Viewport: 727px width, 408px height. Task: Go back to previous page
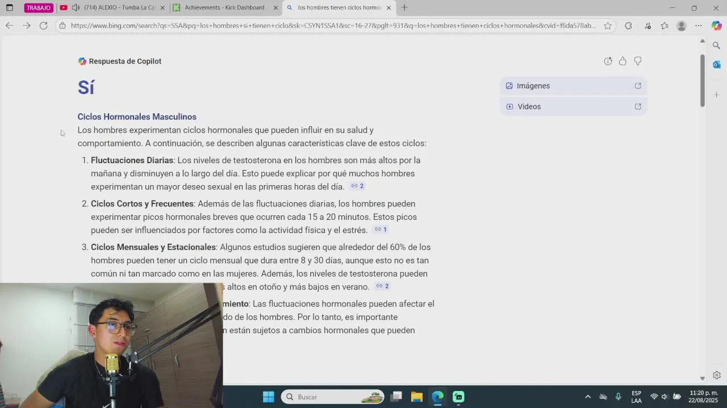[9, 25]
